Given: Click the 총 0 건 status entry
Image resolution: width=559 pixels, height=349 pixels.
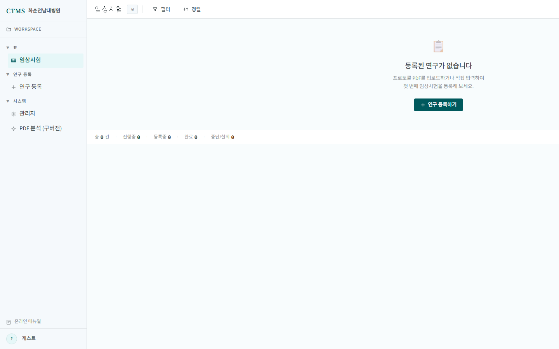Looking at the screenshot, I should [102, 137].
